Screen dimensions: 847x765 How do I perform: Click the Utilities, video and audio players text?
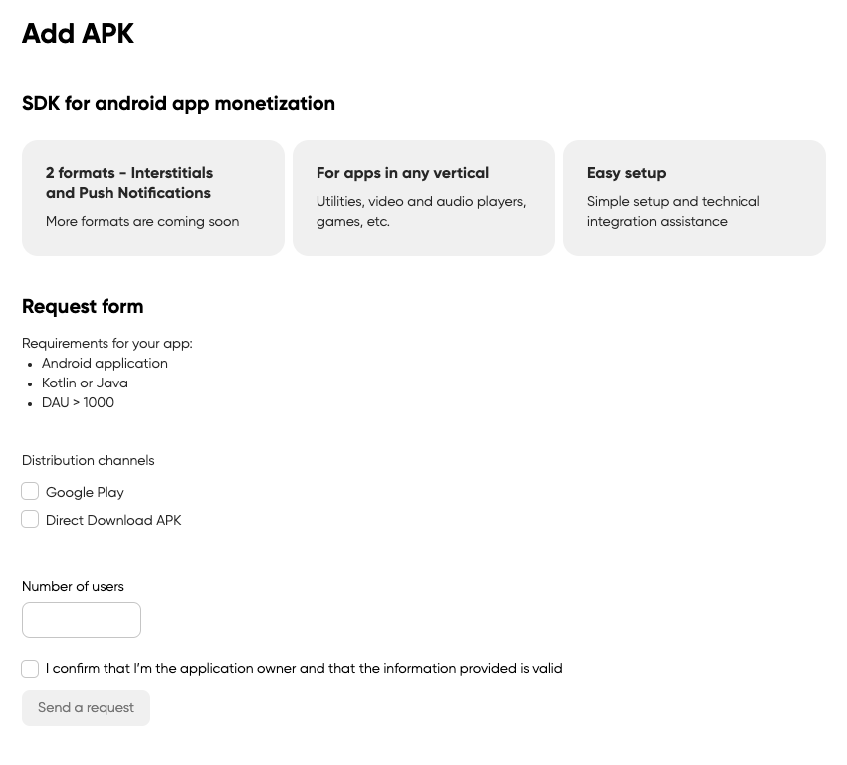click(x=421, y=211)
